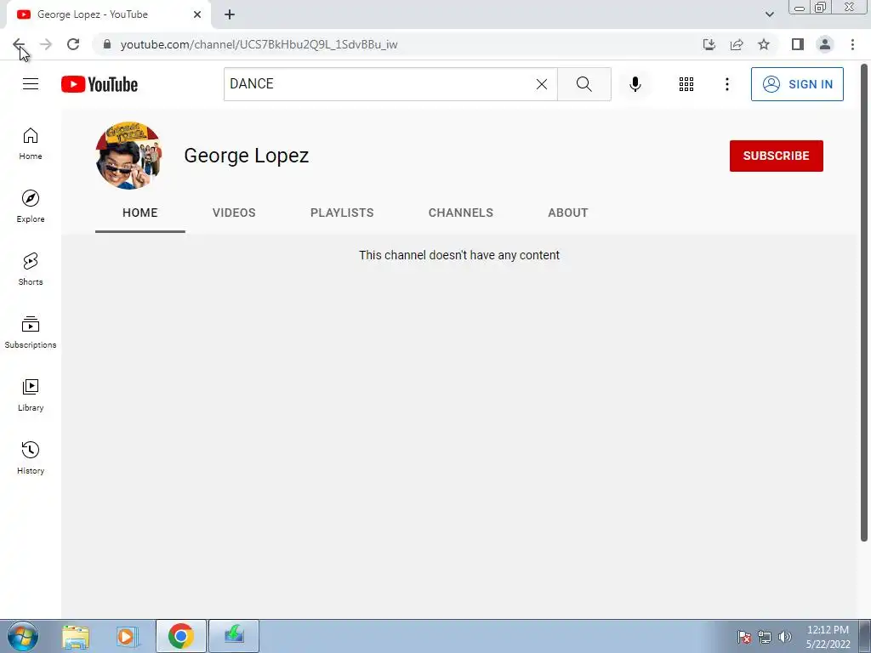The image size is (871, 653).
Task: Share this page via address bar icon
Action: coord(737,44)
